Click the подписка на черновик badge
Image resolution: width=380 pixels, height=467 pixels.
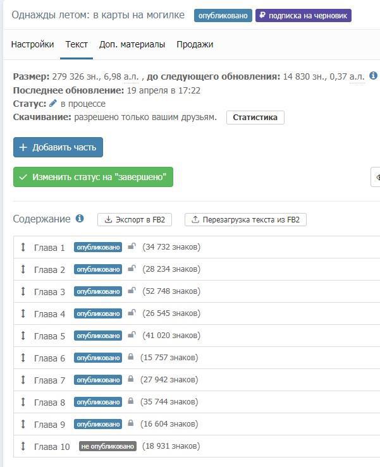tap(303, 15)
